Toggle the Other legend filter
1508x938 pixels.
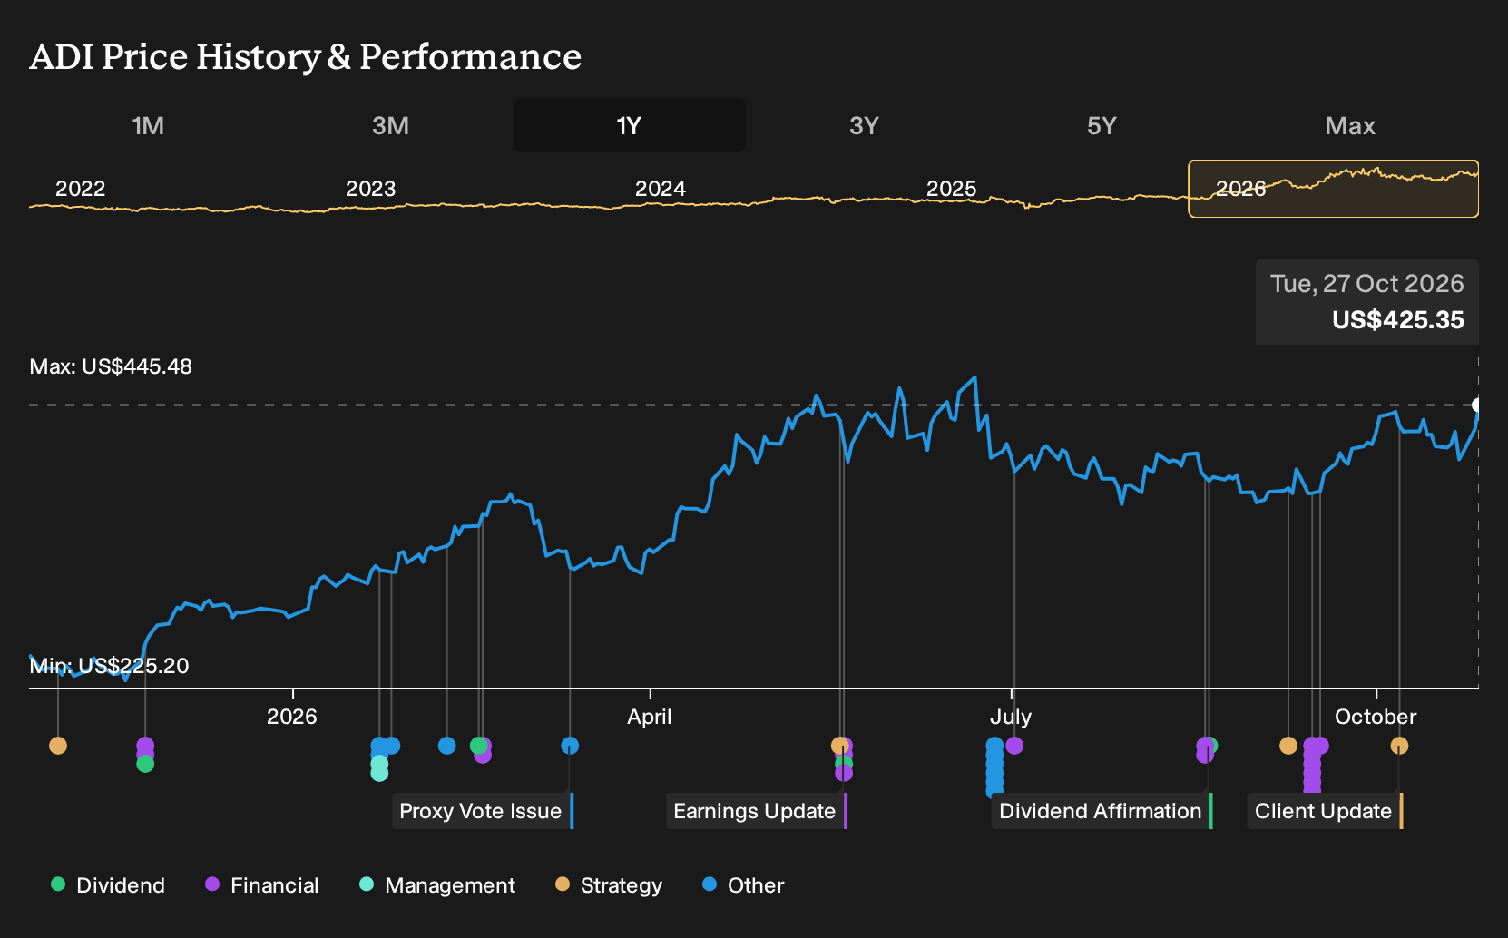point(743,885)
